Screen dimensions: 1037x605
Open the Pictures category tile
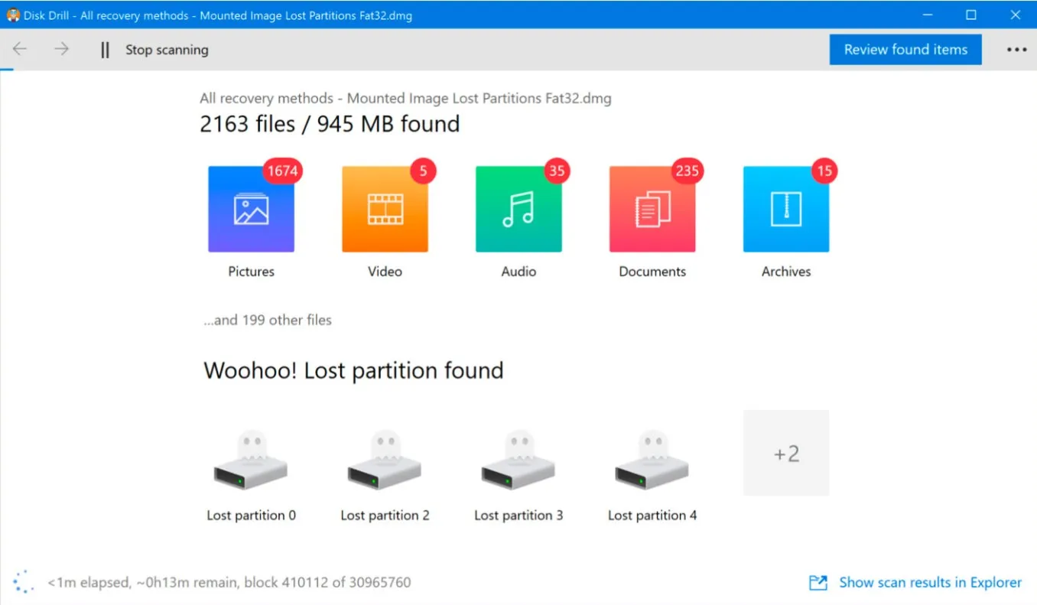(251, 210)
